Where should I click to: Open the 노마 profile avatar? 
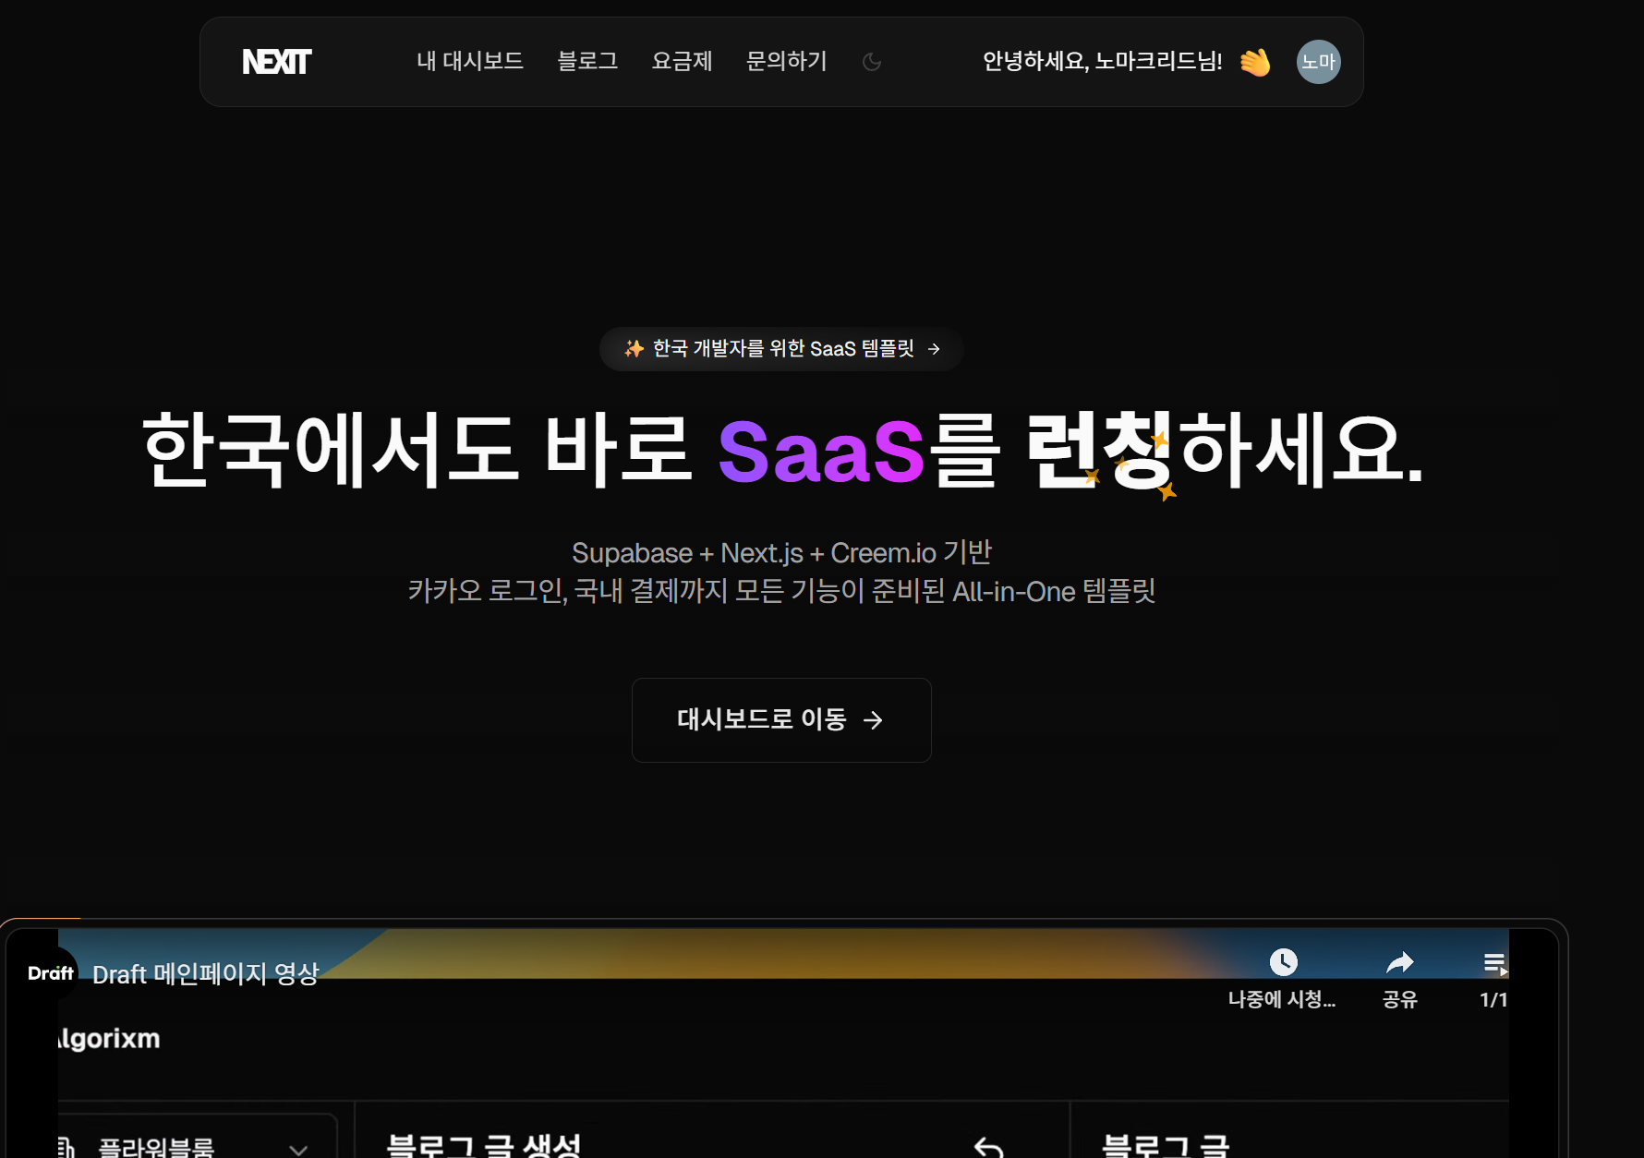(x=1318, y=61)
